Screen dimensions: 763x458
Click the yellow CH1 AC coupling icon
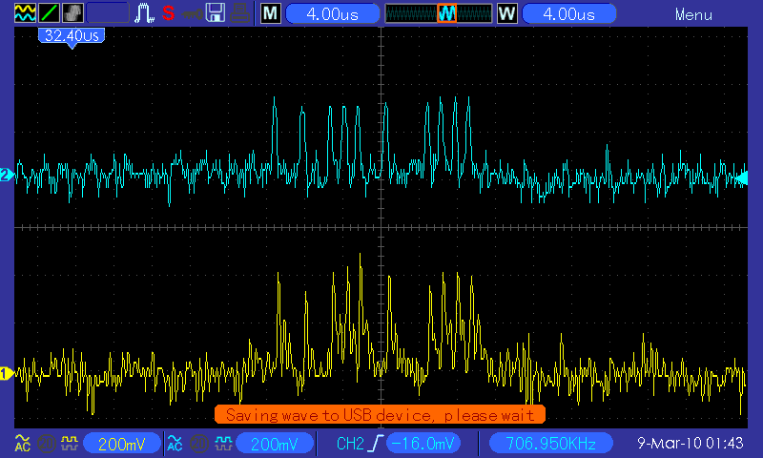[22, 444]
